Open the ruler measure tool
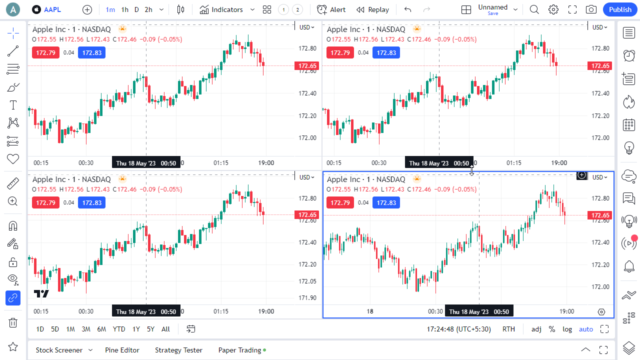The image size is (640, 360). pos(13,184)
